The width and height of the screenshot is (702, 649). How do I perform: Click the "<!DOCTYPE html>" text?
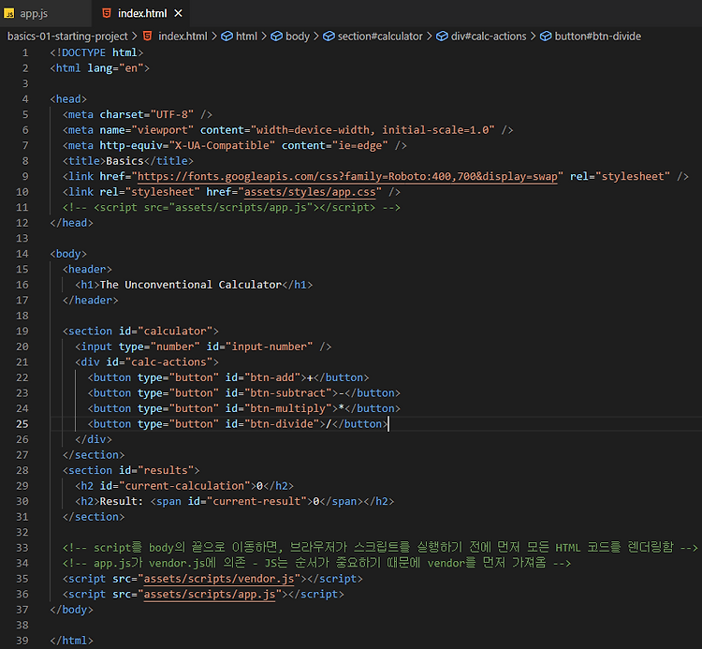pos(96,52)
